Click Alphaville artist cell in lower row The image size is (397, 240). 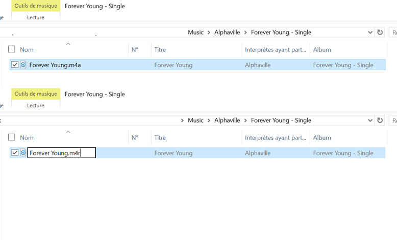pyautogui.click(x=258, y=153)
